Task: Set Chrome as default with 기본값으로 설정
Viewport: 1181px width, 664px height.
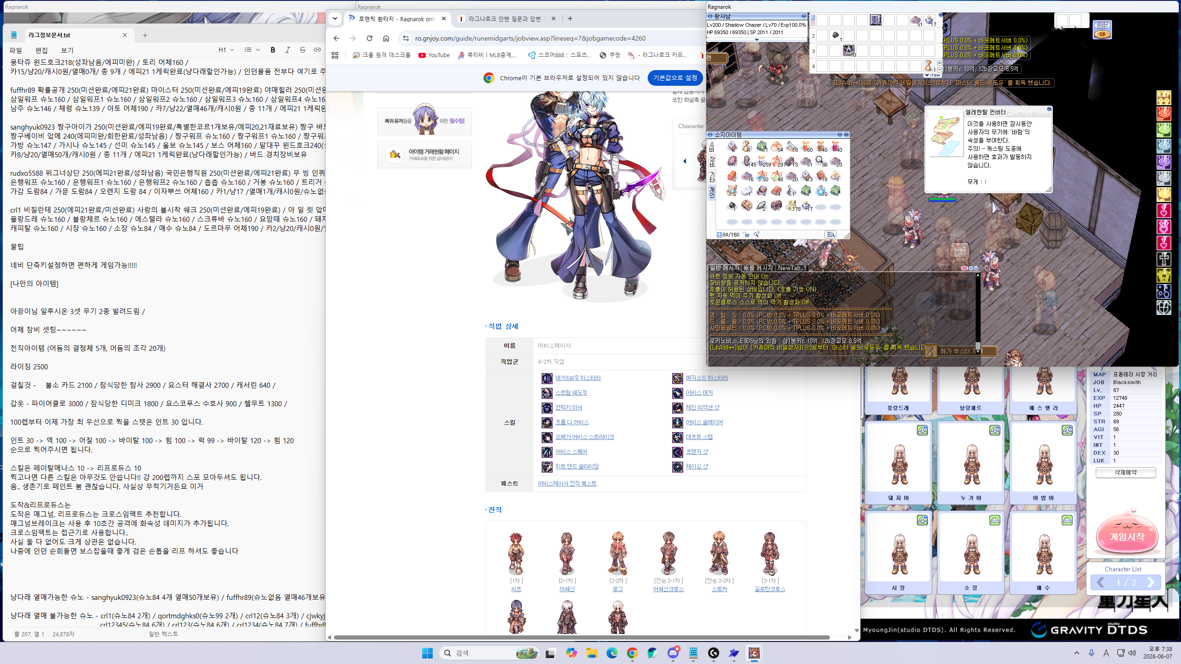Action: (x=675, y=78)
